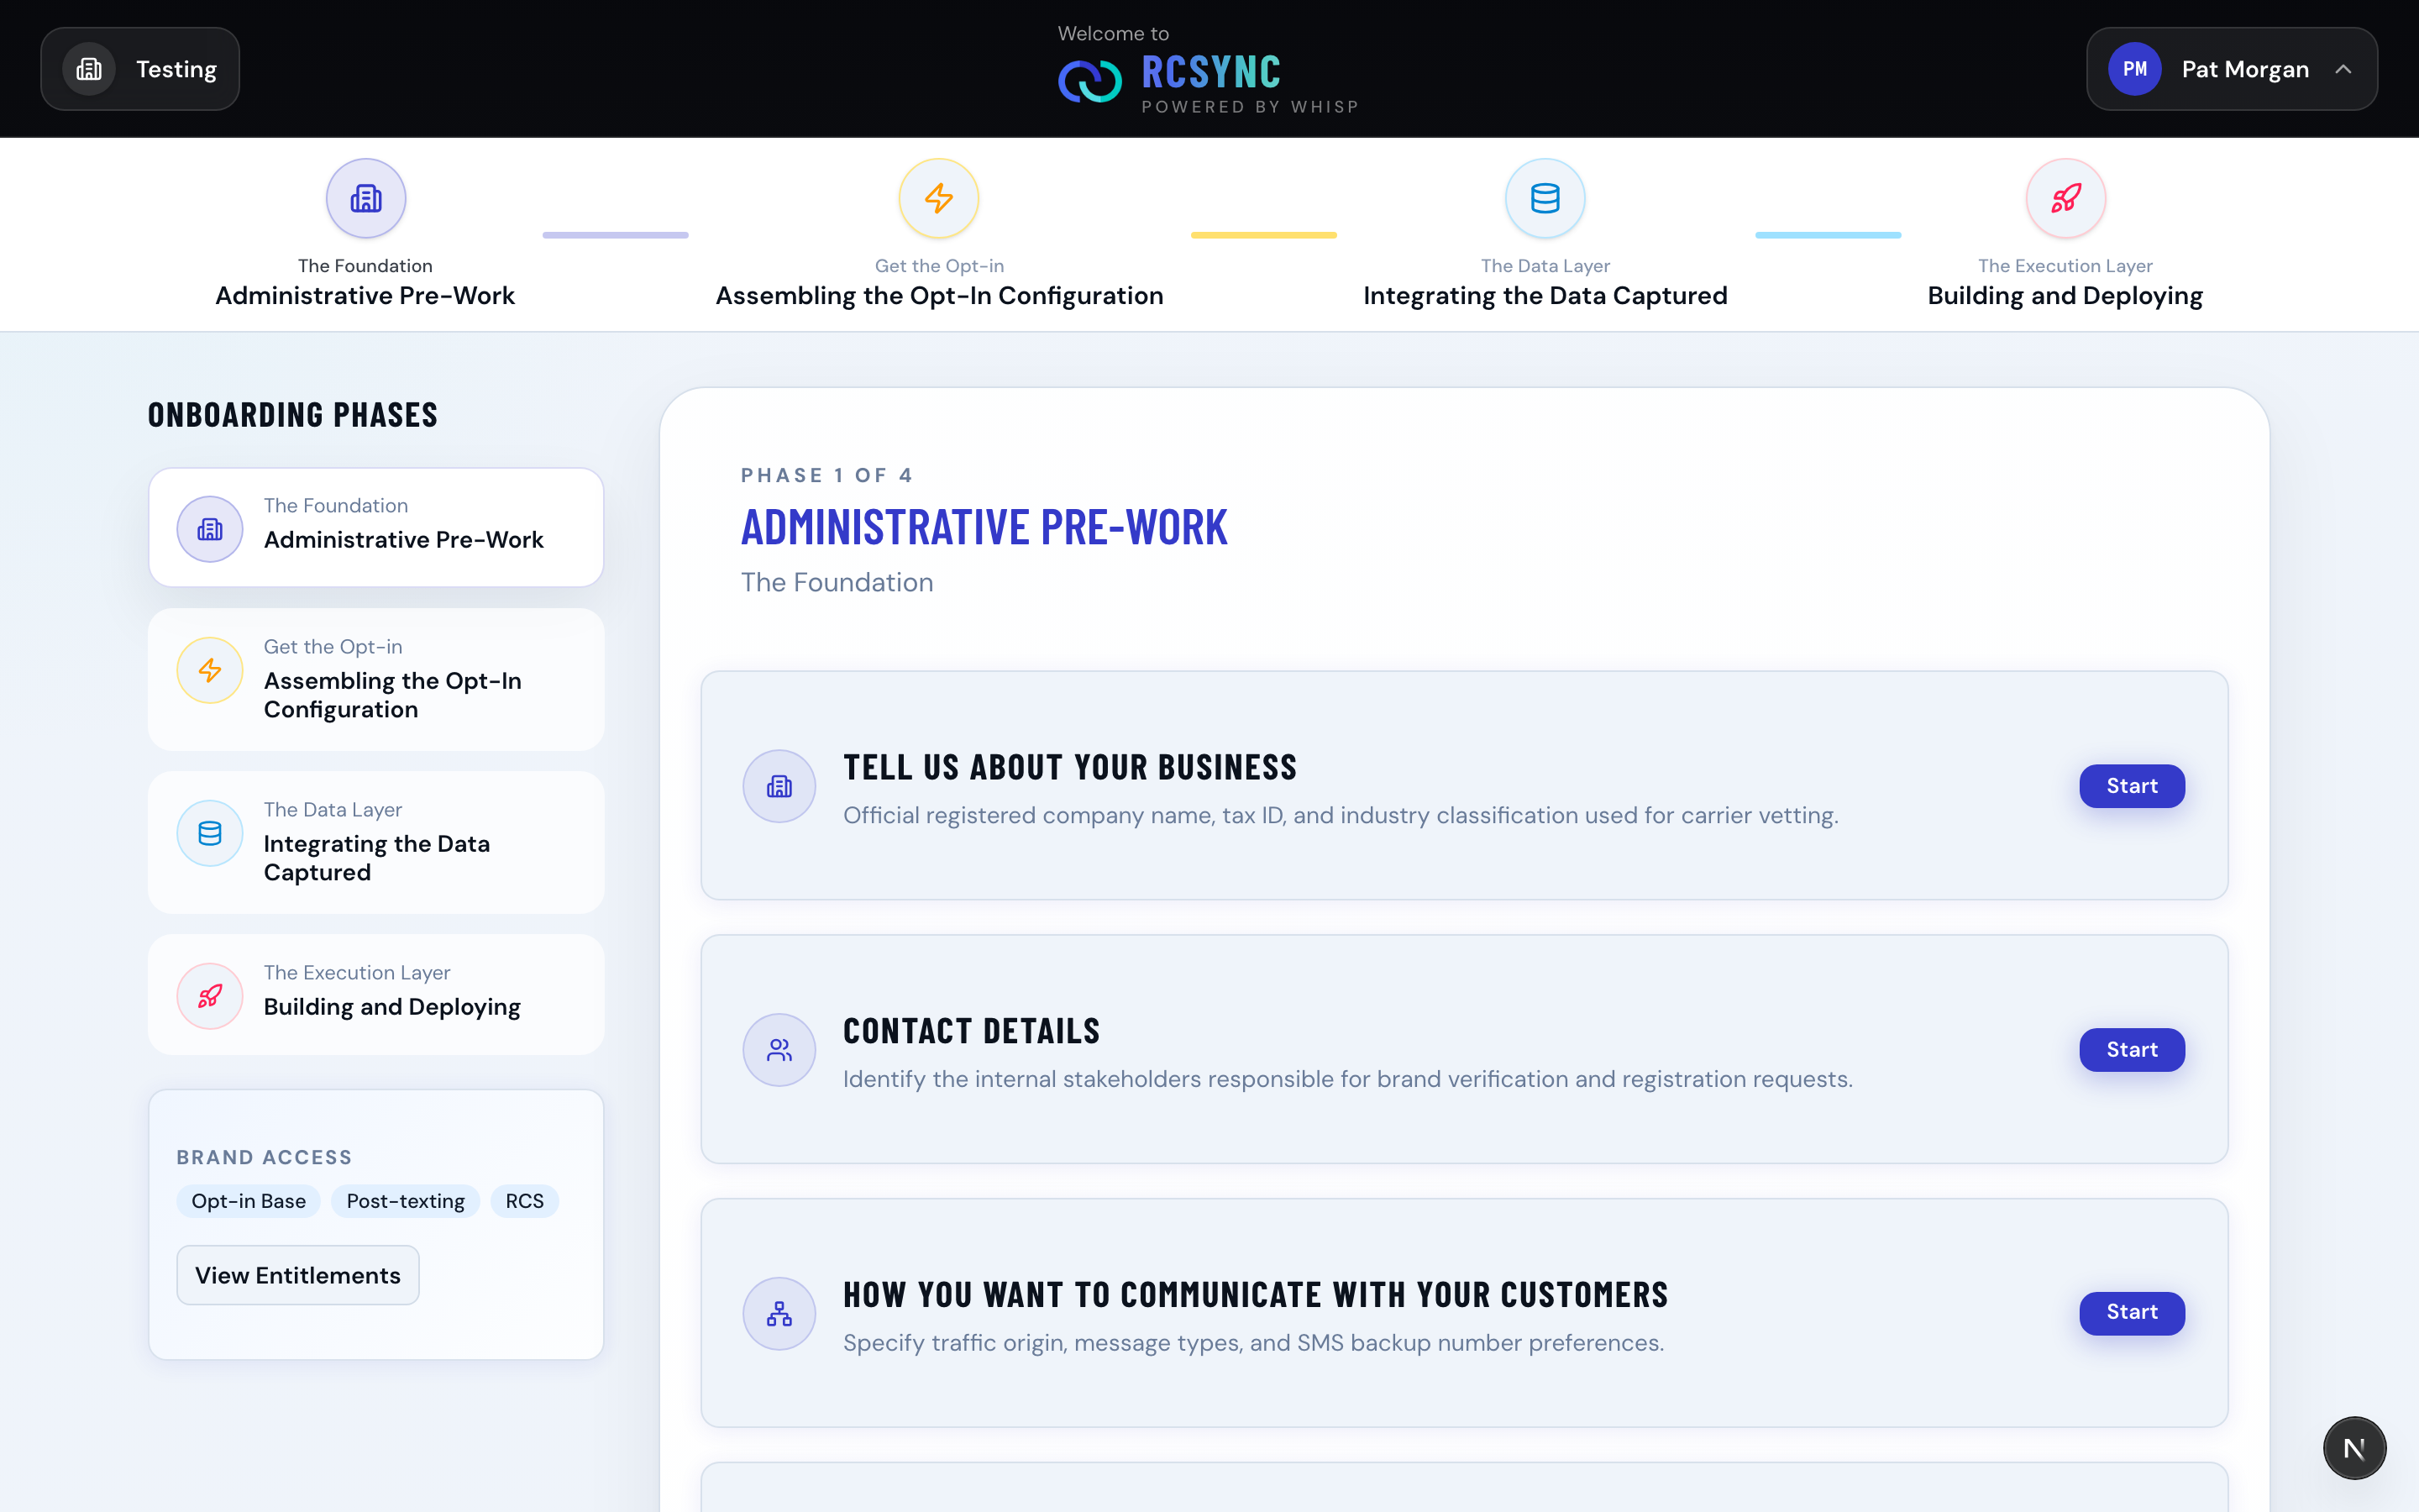Click the yellow progress bar after Get the Opt-in
Image resolution: width=2419 pixels, height=1512 pixels.
coord(1263,235)
